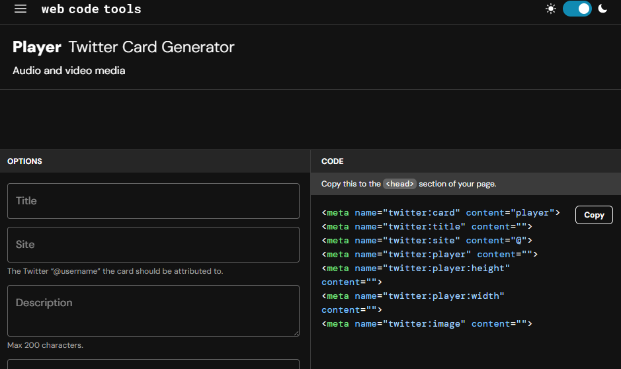621x369 pixels.
Task: Click the twitter:player:width meta line
Action: click(x=413, y=302)
